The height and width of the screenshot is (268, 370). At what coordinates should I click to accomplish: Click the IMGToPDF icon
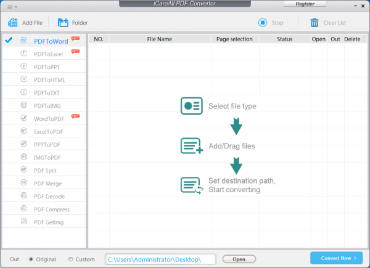[x=24, y=156]
